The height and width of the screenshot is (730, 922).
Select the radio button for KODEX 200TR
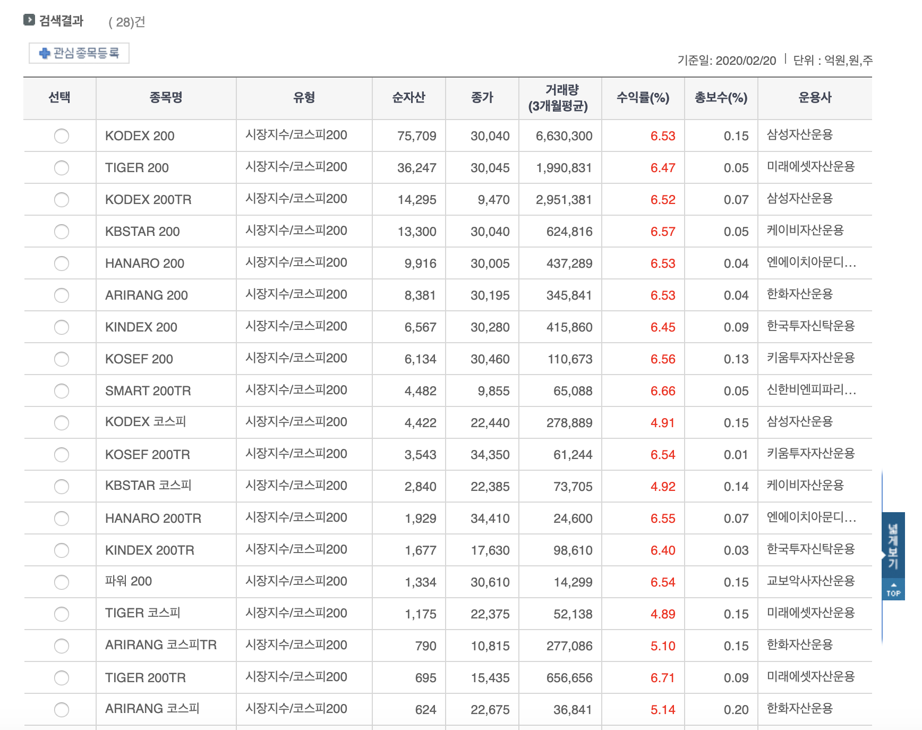[x=62, y=200]
